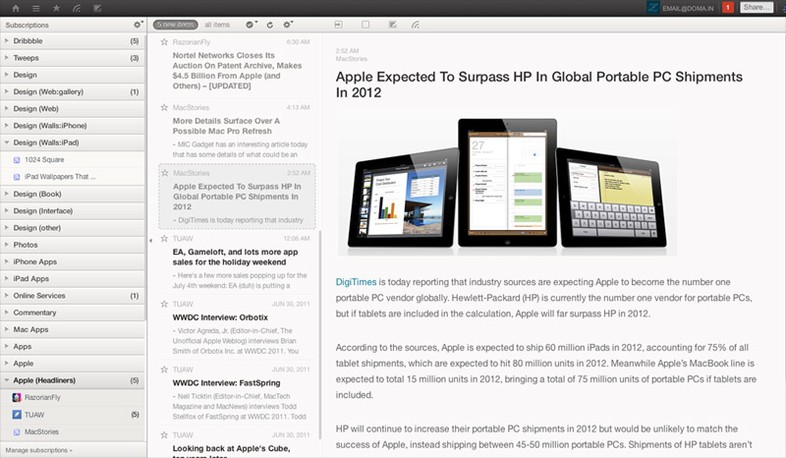Select the Mac Apps folder

[x=73, y=329]
